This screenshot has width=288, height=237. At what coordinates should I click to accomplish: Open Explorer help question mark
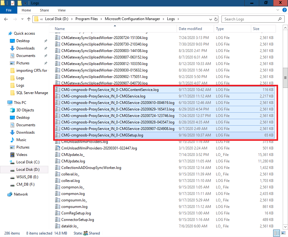[x=285, y=10]
